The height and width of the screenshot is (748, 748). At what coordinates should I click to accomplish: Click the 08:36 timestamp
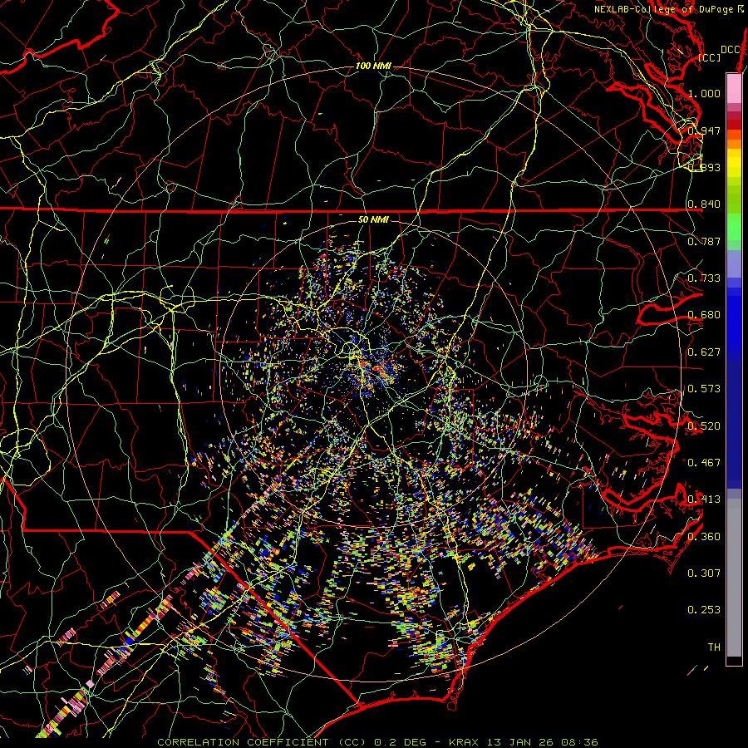(579, 742)
